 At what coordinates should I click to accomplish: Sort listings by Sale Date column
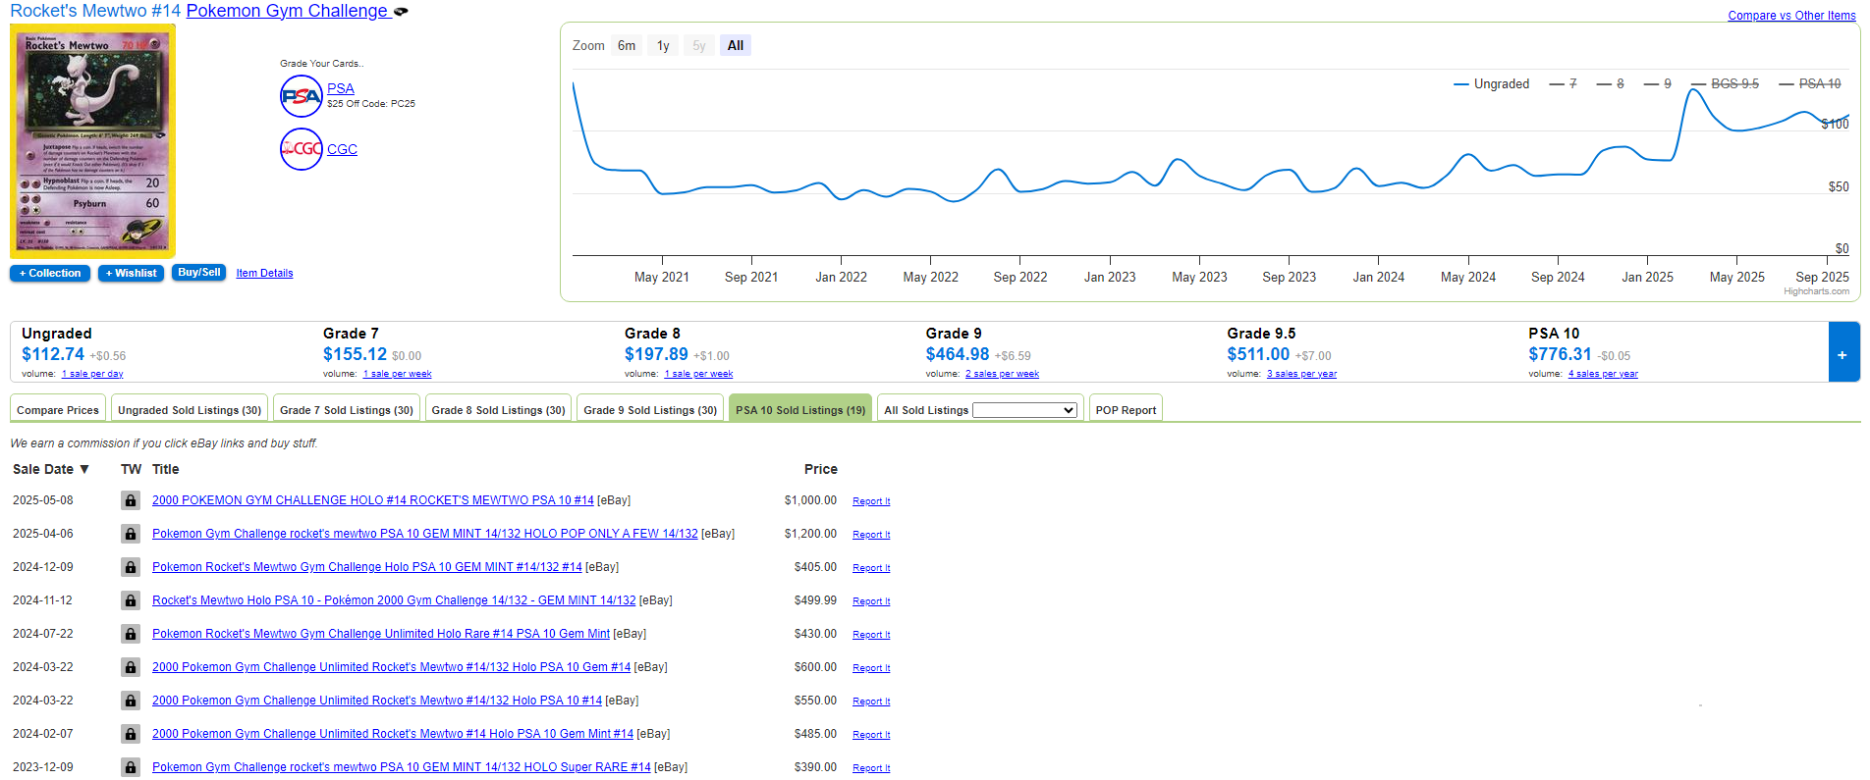click(x=51, y=469)
